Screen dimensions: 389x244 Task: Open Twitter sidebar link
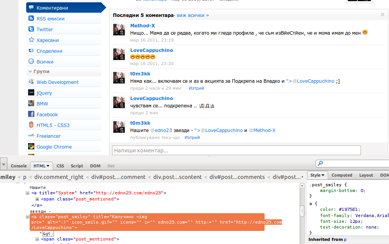click(45, 29)
